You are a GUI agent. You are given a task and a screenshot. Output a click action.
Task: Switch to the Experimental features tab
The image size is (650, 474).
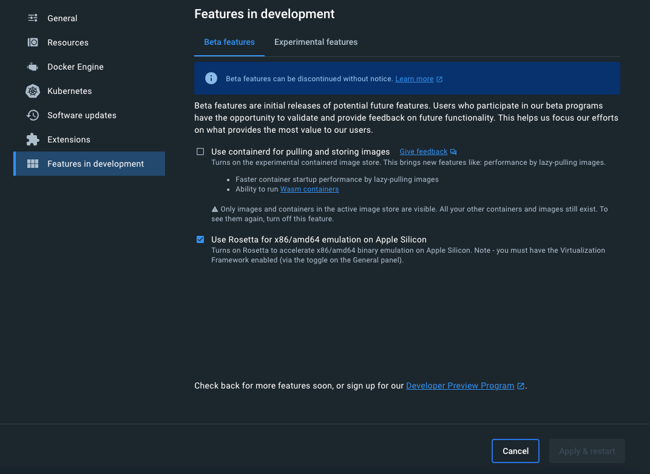tap(316, 42)
